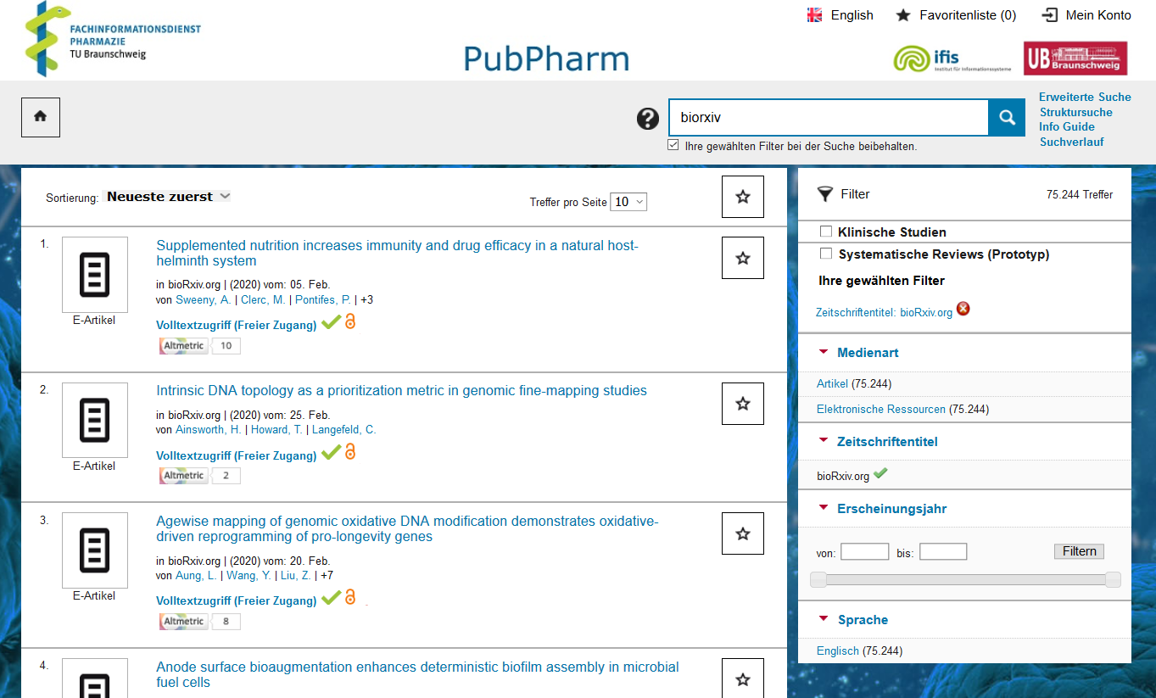Star the first result as favorite
1156x698 pixels.
pos(743,258)
